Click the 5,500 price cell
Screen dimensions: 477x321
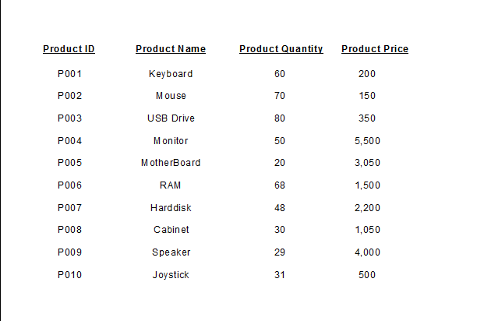tap(367, 141)
